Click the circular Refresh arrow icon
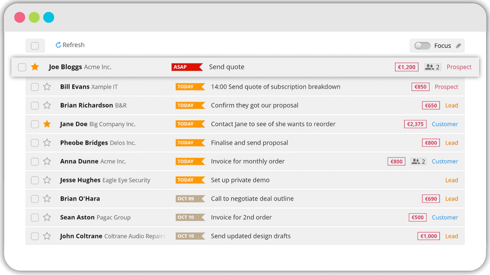Screen dimensions: 490x275 [57, 44]
